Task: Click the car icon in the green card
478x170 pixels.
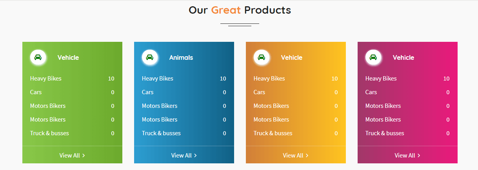Action: [x=38, y=57]
